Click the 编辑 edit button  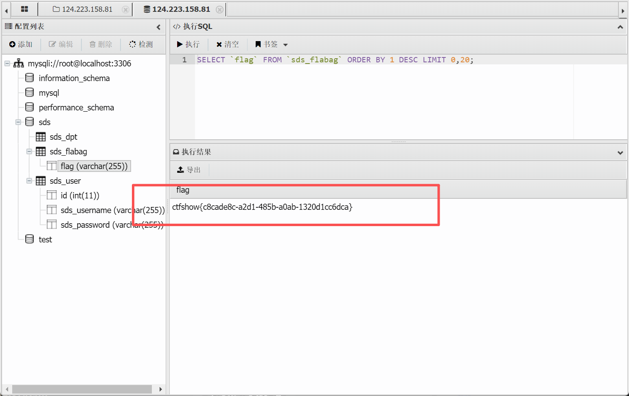[61, 44]
